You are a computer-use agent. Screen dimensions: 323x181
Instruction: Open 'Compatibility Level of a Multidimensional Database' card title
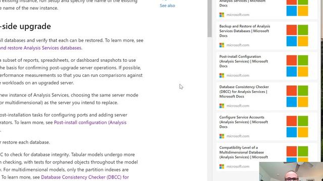click(243, 152)
